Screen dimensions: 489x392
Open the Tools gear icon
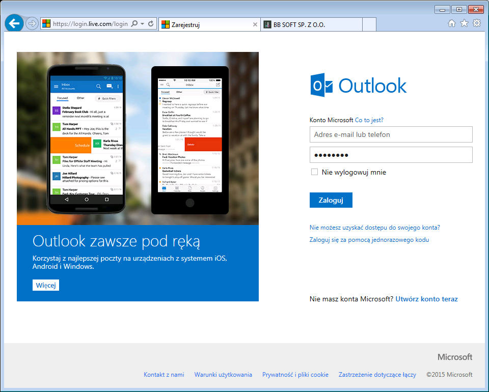477,23
